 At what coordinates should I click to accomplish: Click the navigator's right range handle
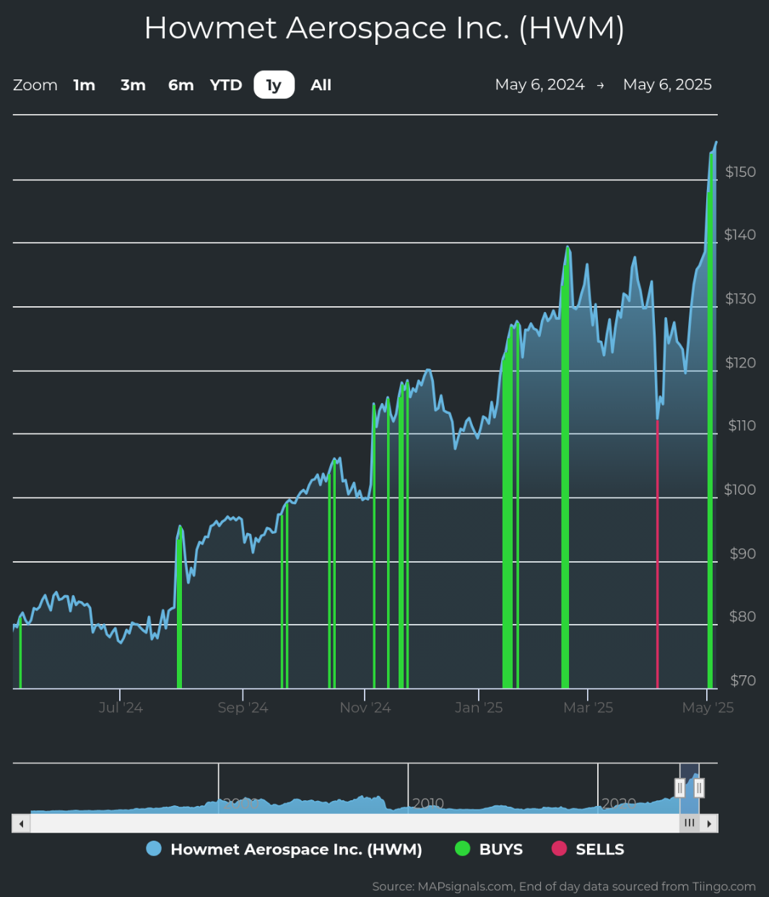coord(699,788)
